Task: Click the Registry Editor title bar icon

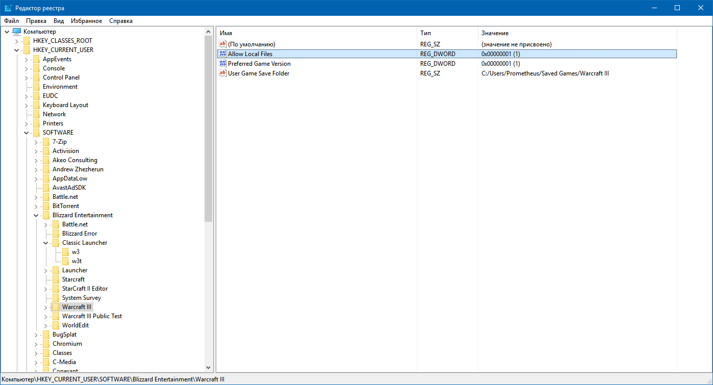Action: (8, 8)
